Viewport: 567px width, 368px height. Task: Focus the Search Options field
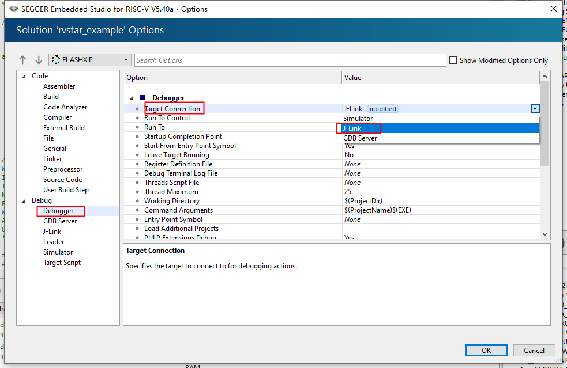tap(290, 60)
